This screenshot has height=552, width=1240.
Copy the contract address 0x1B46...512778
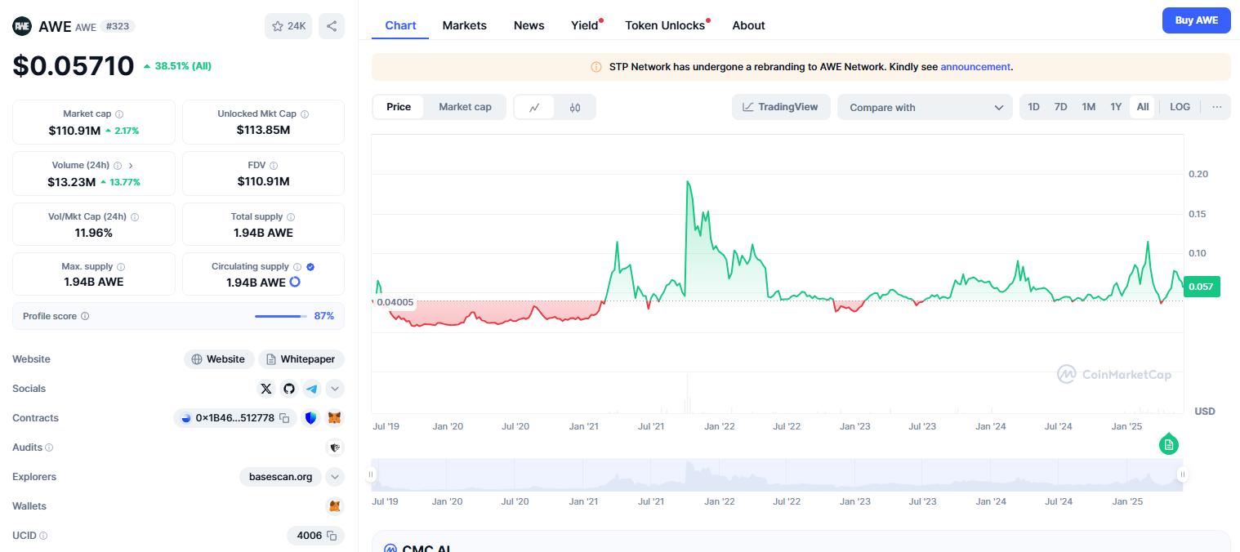[x=284, y=418]
